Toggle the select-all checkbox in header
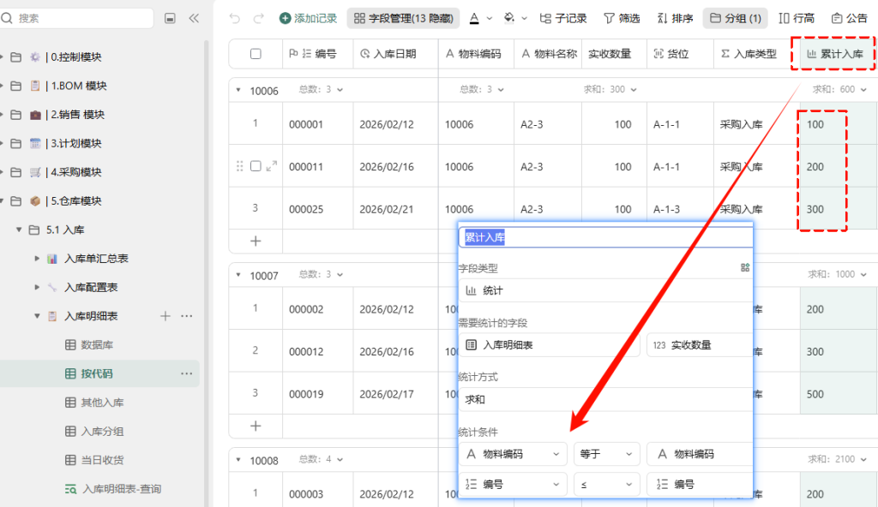This screenshot has width=878, height=507. click(x=256, y=54)
